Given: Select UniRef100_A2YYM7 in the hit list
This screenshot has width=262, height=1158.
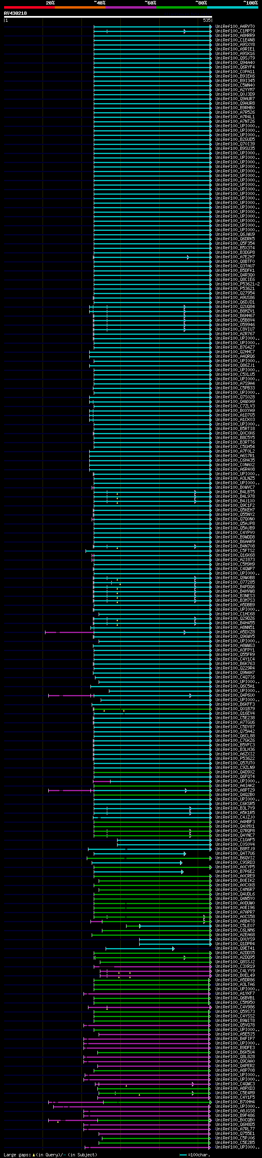Looking at the screenshot, I should click(x=235, y=90).
